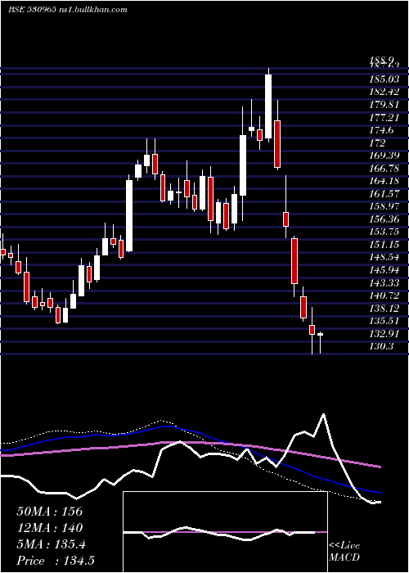Click inside the MACD inset panel
The height and width of the screenshot is (573, 409).
(225, 532)
